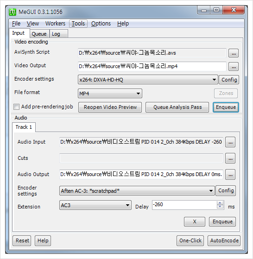253x259 pixels.
Task: Enqueue the video encoding job
Action: pyautogui.click(x=226, y=107)
